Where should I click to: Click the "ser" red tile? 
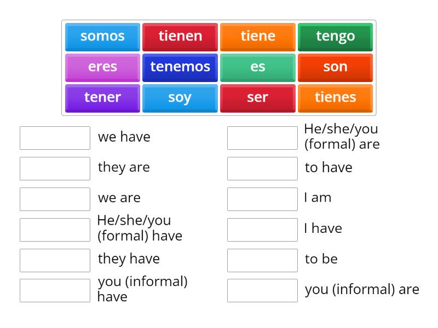tap(257, 97)
